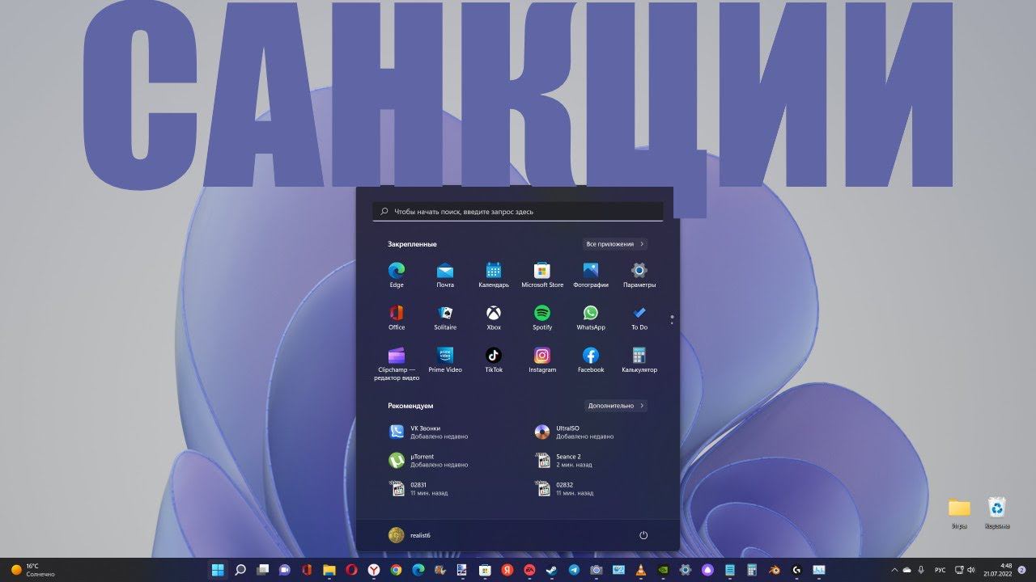Image resolution: width=1036 pixels, height=582 pixels.
Task: Open WhatsApp from pinned apps
Action: coord(591,317)
